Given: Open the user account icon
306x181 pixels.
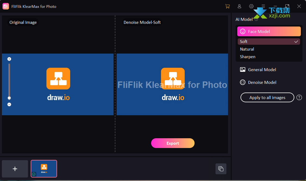Looking at the screenshot, I should tap(239, 6).
